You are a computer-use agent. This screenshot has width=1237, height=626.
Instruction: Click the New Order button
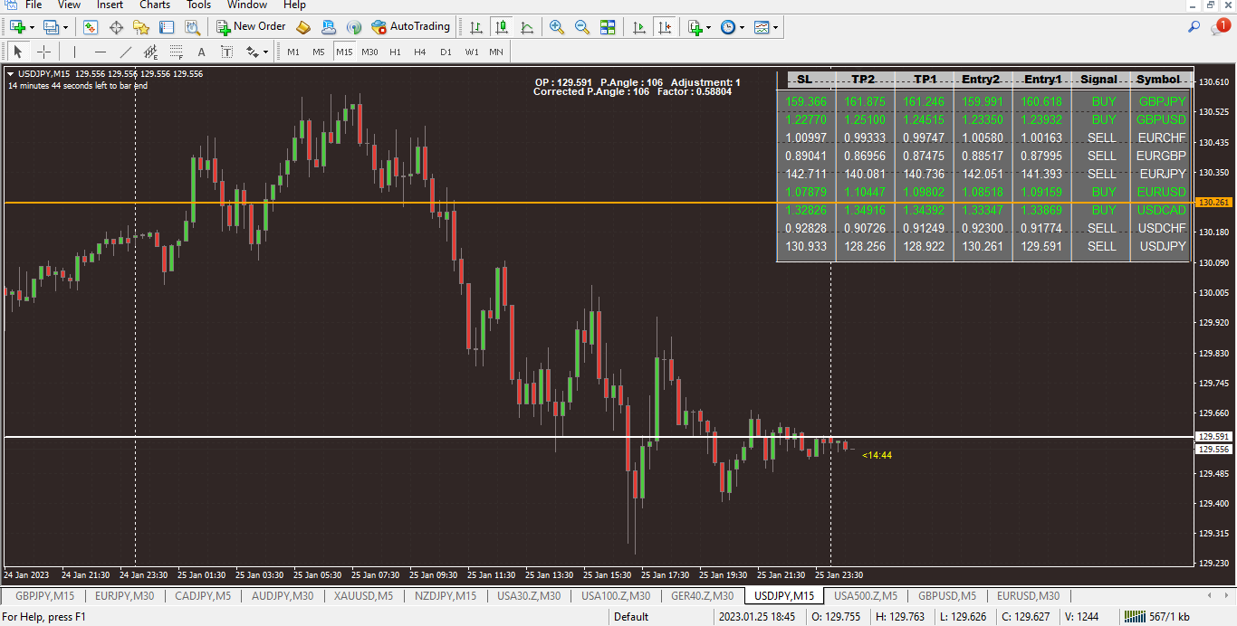click(251, 27)
